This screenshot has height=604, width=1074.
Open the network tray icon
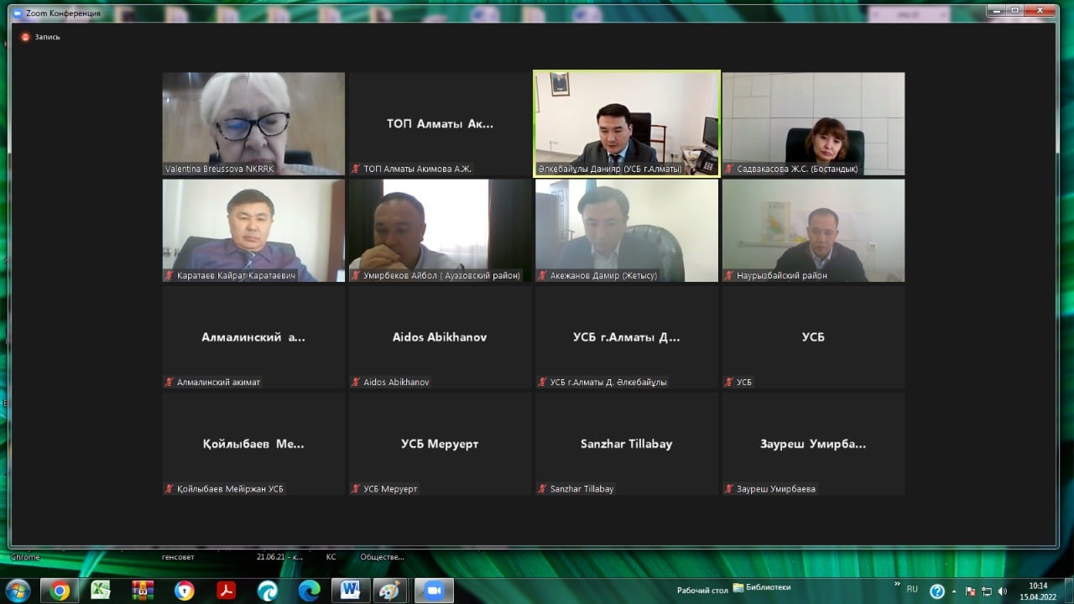987,591
